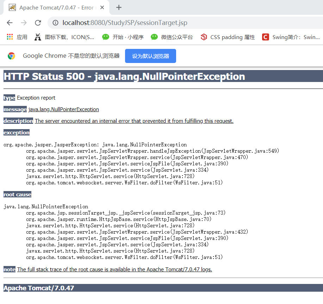Click the HTTP Status 500 heading
The height and width of the screenshot is (304, 323).
pos(124,76)
